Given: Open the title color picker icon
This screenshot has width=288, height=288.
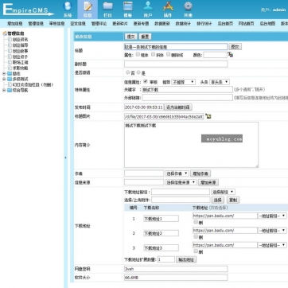Looking at the screenshot, I should 231,55.
